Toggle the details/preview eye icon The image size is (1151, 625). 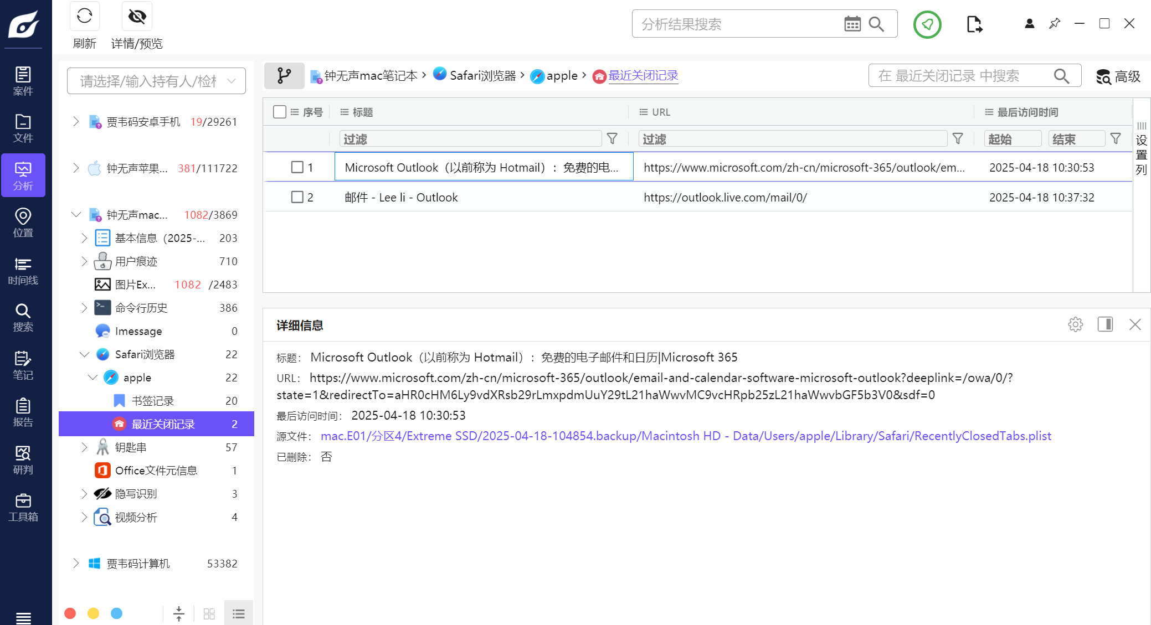click(x=137, y=17)
